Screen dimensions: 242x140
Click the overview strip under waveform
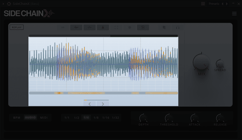point(104,93)
